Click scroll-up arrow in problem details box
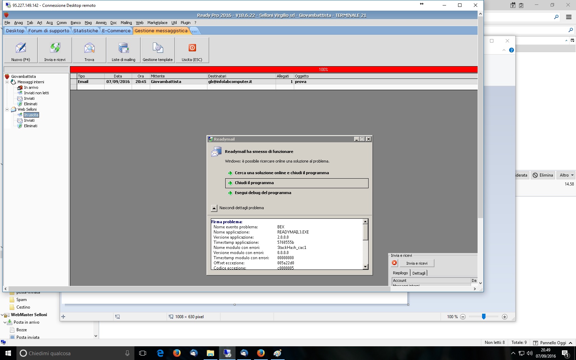The height and width of the screenshot is (360, 576). (x=365, y=221)
